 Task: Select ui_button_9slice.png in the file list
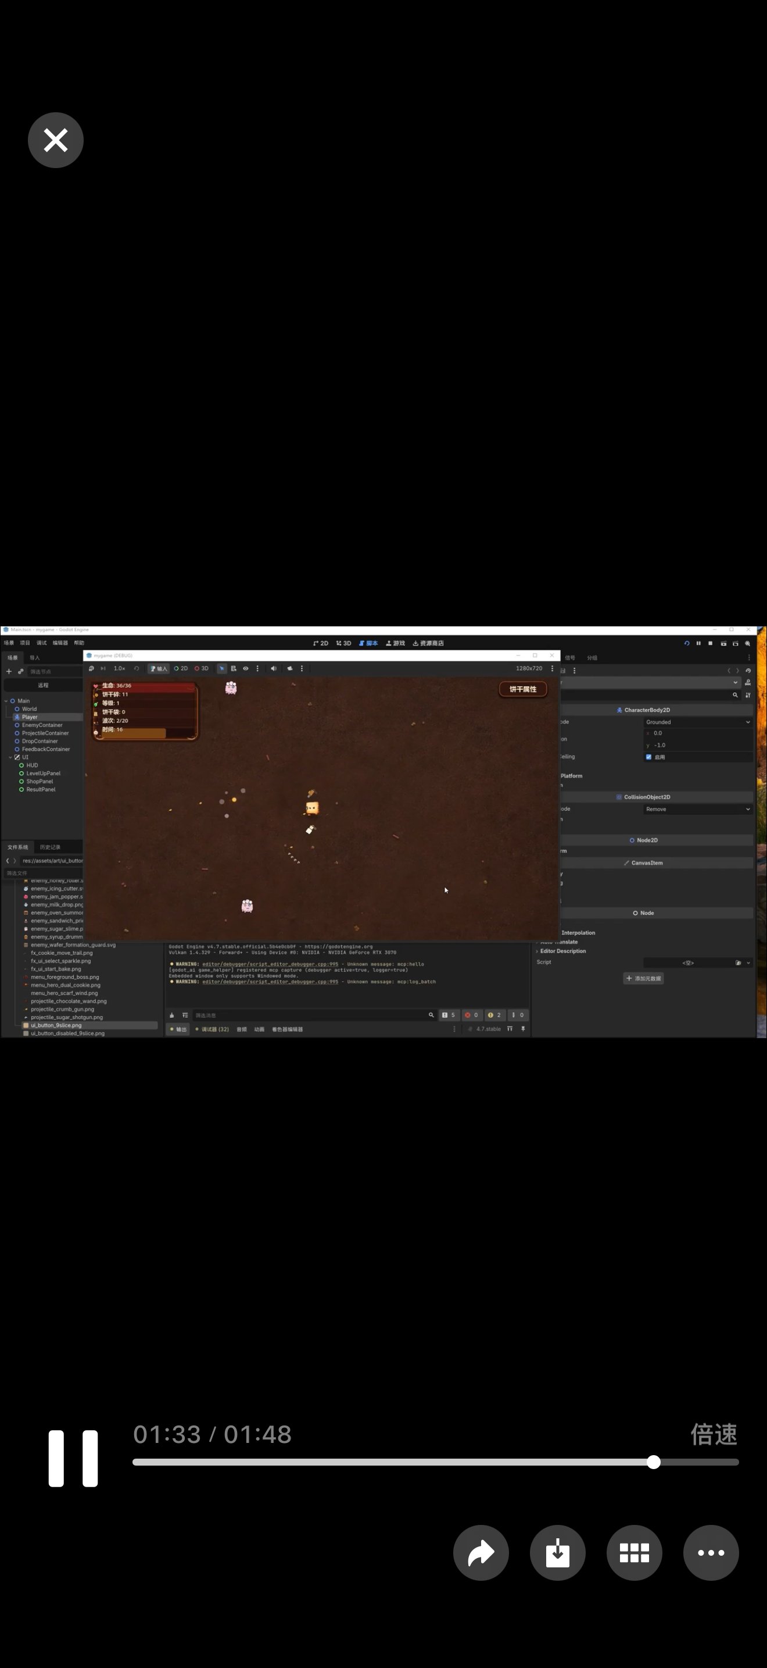[x=89, y=1026]
